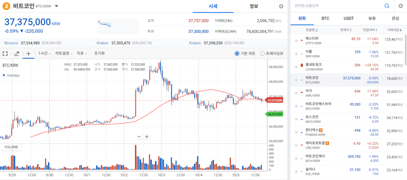407x180 pixels.
Task: Switch to 시세 tab
Action: (213, 6)
